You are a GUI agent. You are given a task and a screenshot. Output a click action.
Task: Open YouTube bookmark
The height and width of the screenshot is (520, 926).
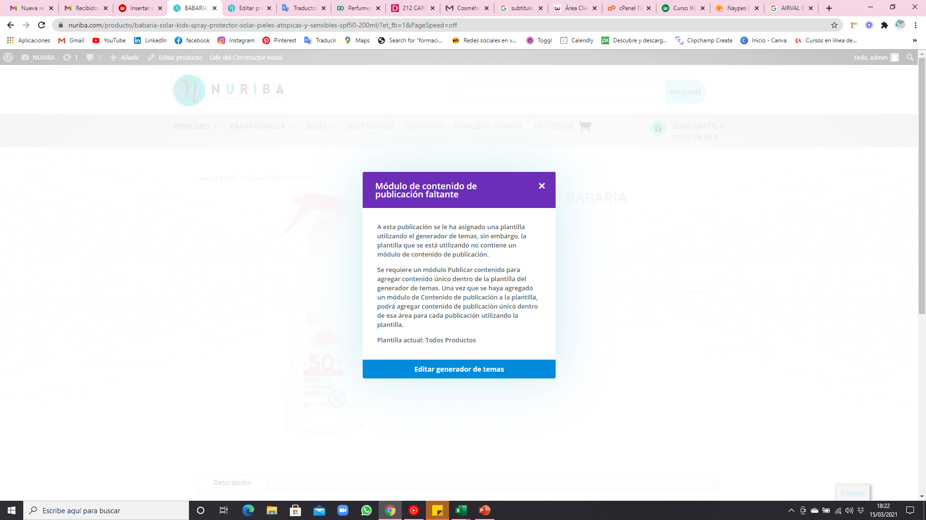109,40
